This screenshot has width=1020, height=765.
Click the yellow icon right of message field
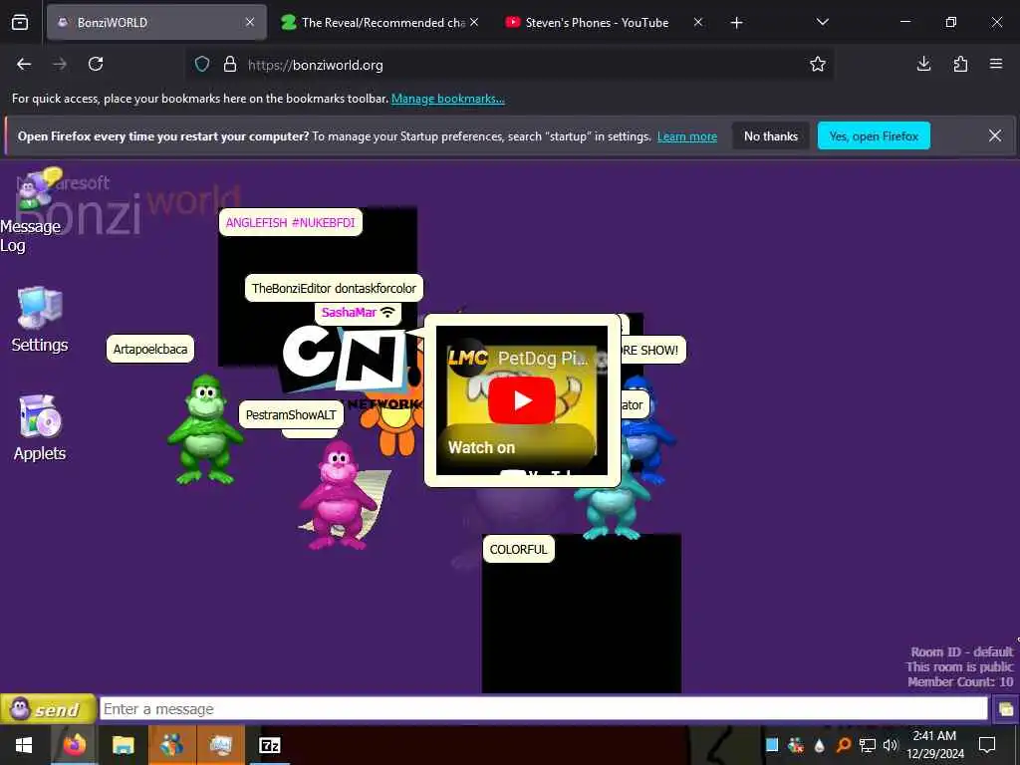(x=1006, y=709)
